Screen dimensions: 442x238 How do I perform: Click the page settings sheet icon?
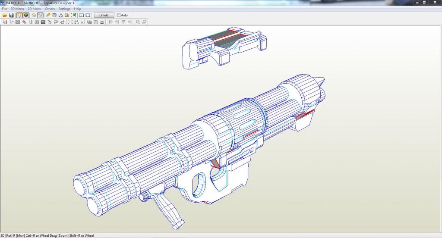(95, 22)
